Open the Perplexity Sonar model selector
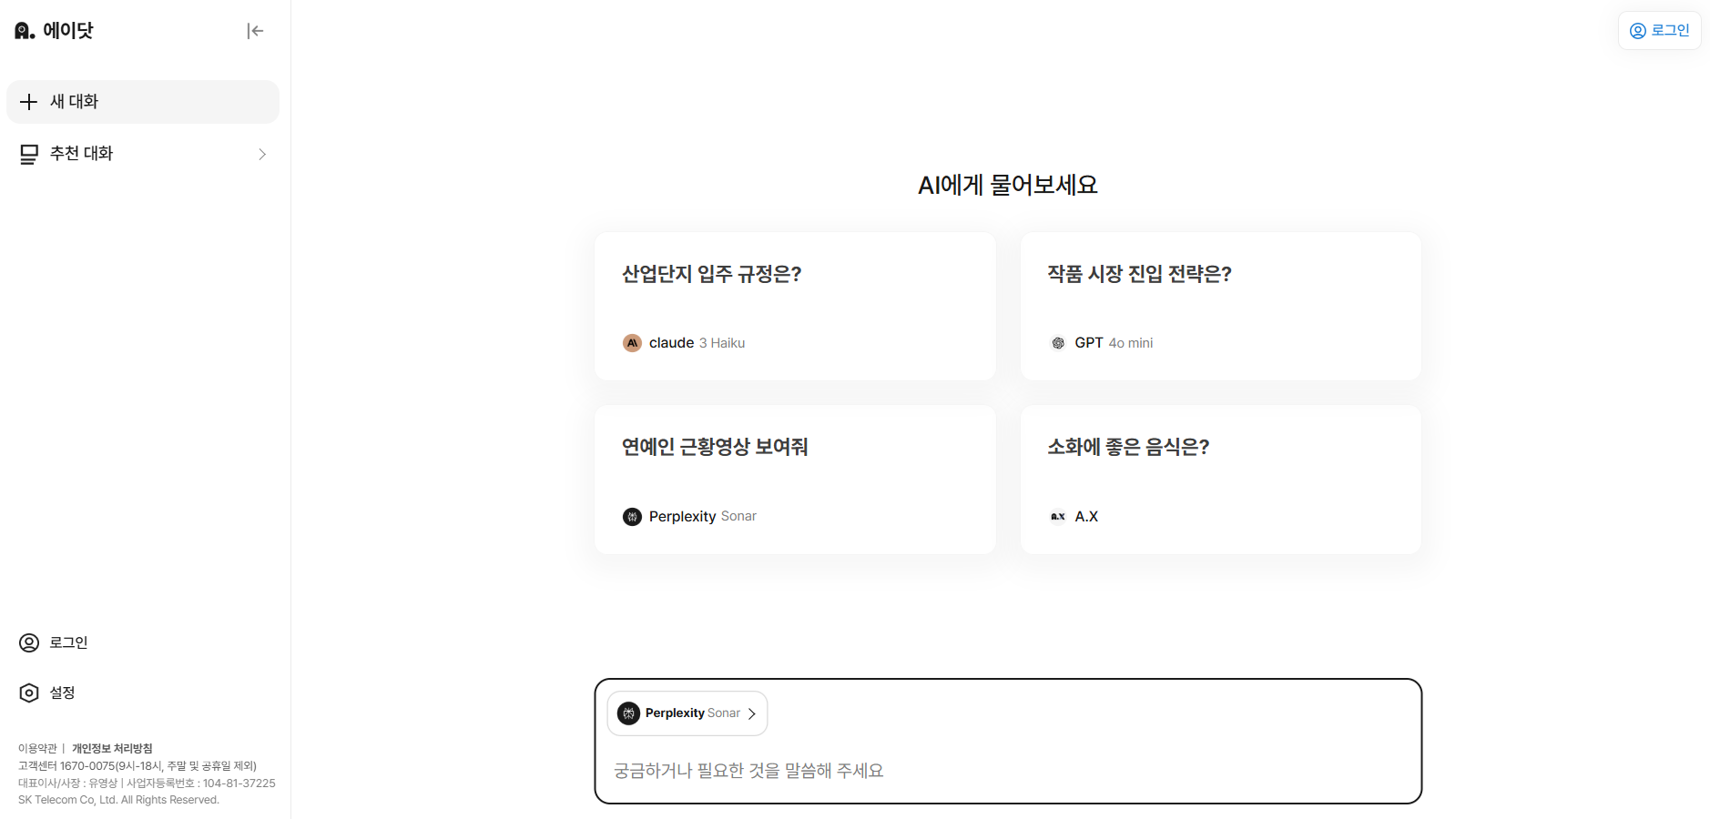This screenshot has height=819, width=1710. pos(687,713)
